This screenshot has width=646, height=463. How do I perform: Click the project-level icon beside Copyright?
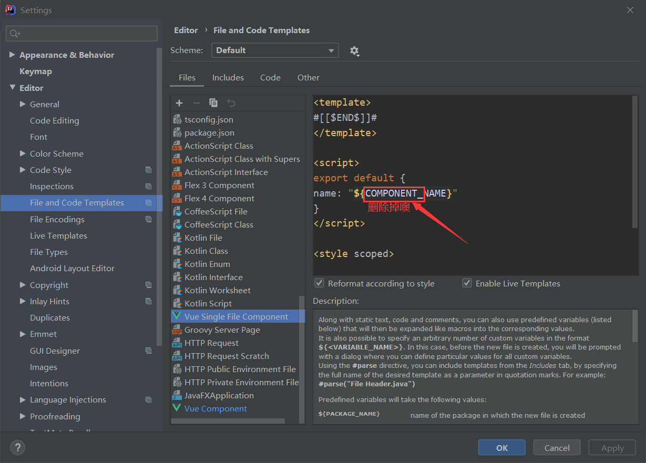click(x=149, y=285)
